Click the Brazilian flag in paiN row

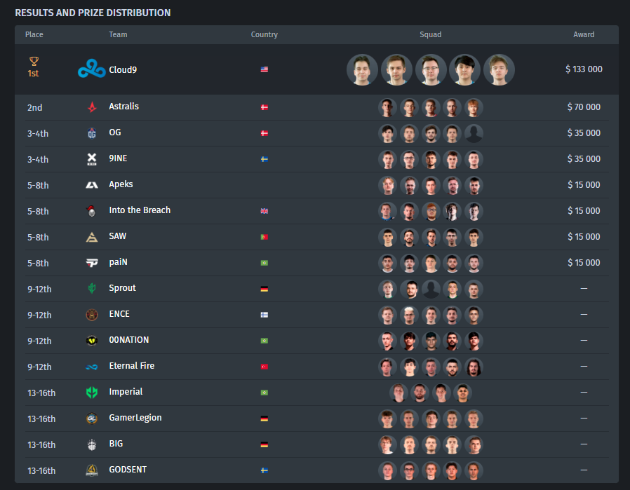(264, 263)
